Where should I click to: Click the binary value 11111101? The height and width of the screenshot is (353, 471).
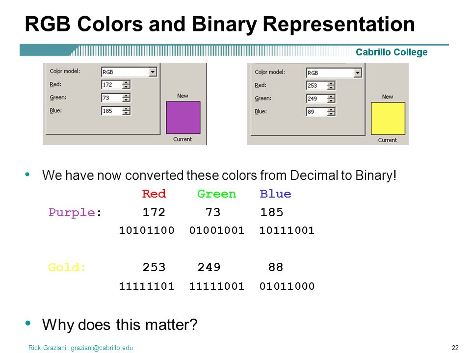147,286
